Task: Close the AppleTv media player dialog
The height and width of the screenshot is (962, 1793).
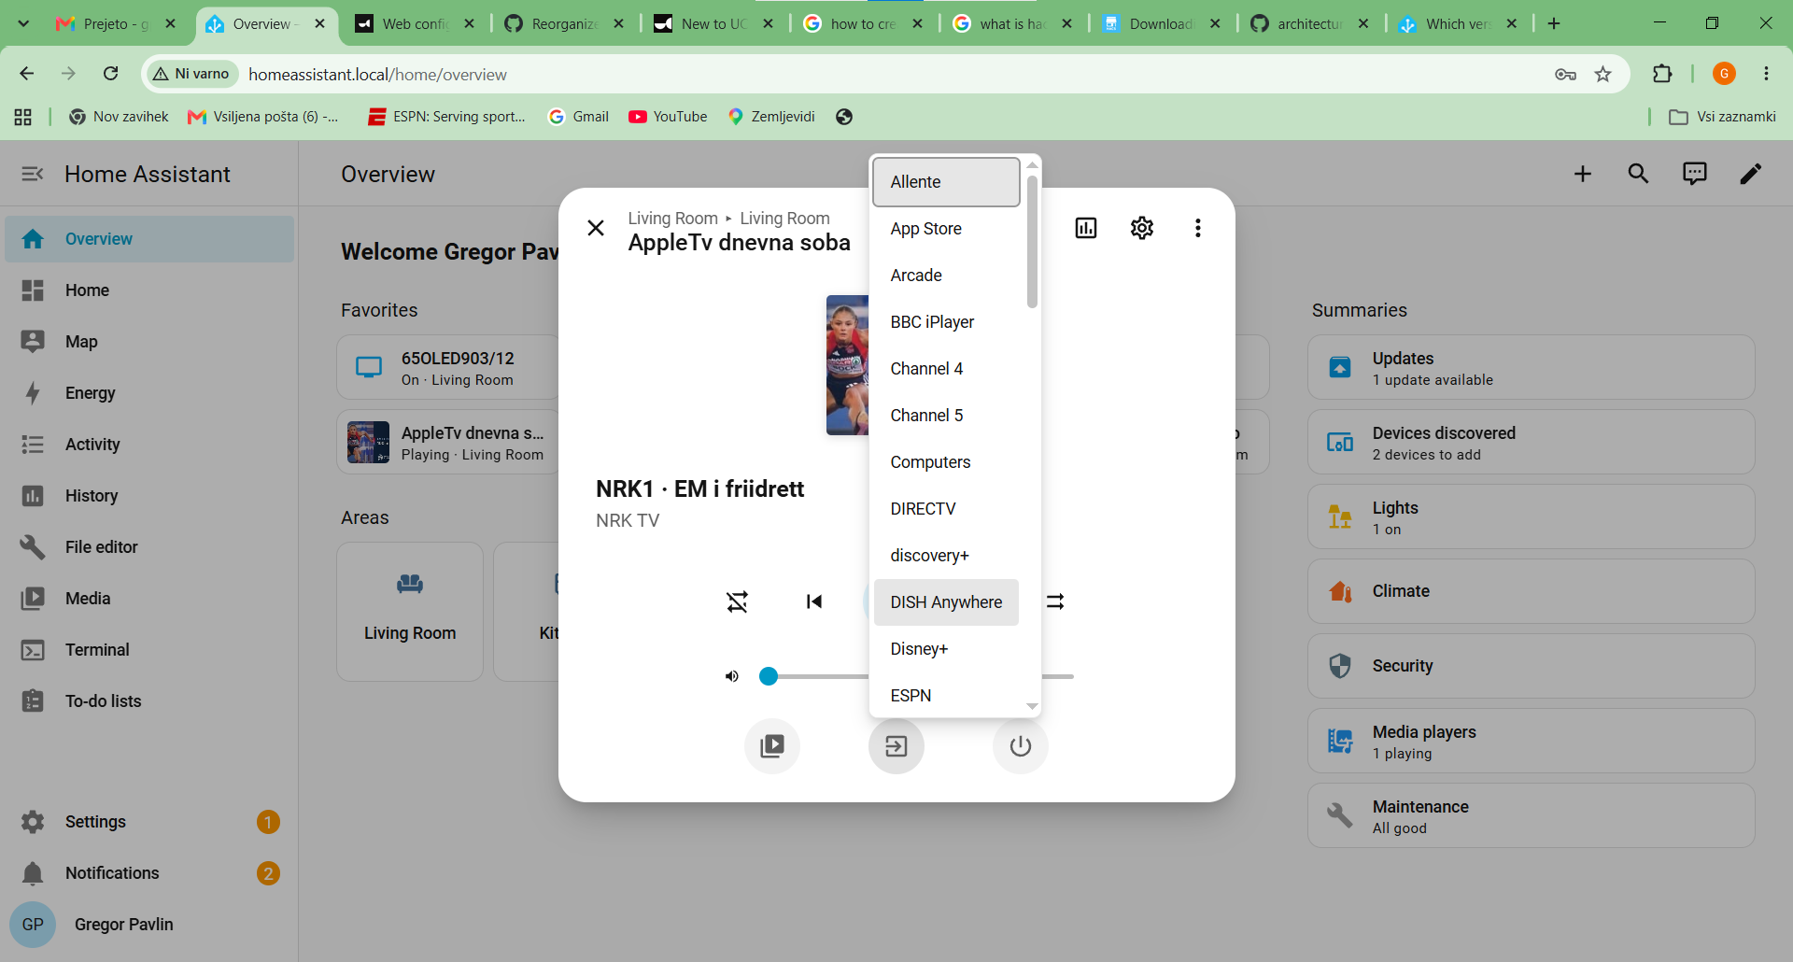Action: point(596,228)
